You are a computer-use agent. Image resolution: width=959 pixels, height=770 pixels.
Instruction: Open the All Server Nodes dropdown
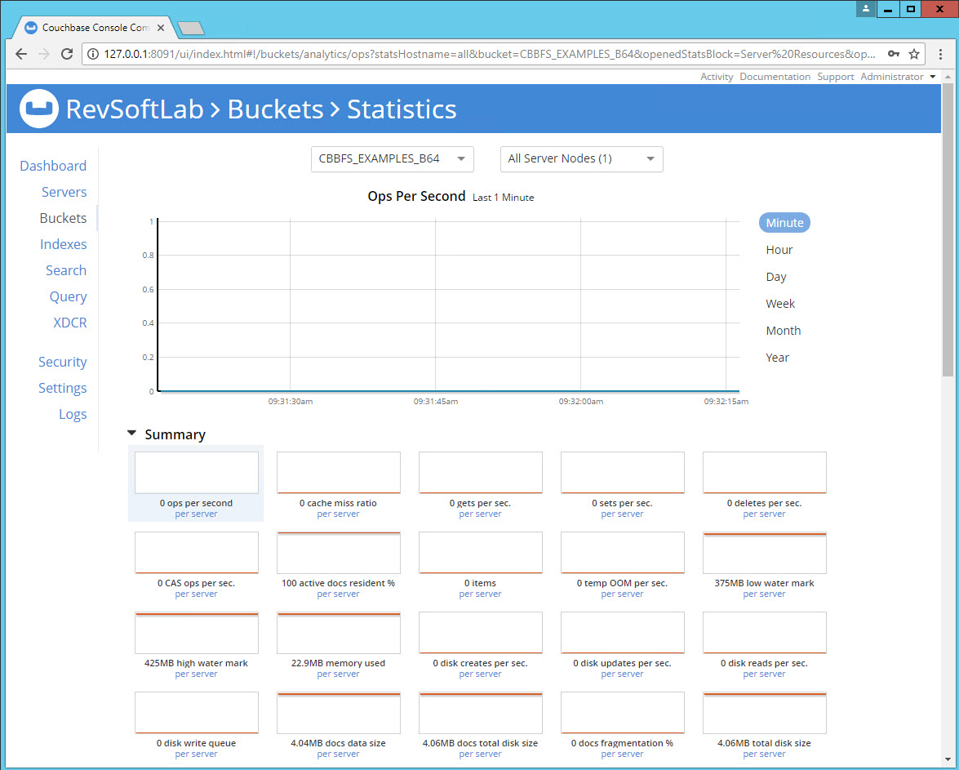(582, 159)
